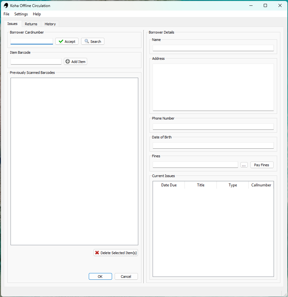The height and width of the screenshot is (297, 288).
Task: Open the Help menu
Action: click(x=37, y=14)
